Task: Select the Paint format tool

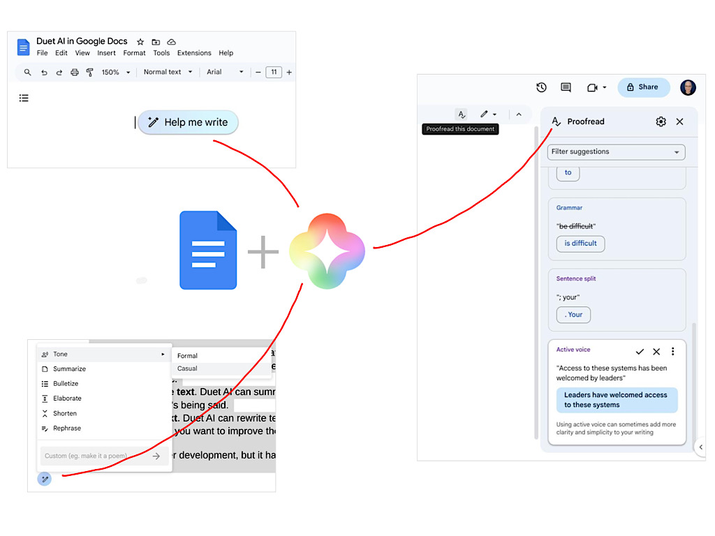Action: pos(91,72)
